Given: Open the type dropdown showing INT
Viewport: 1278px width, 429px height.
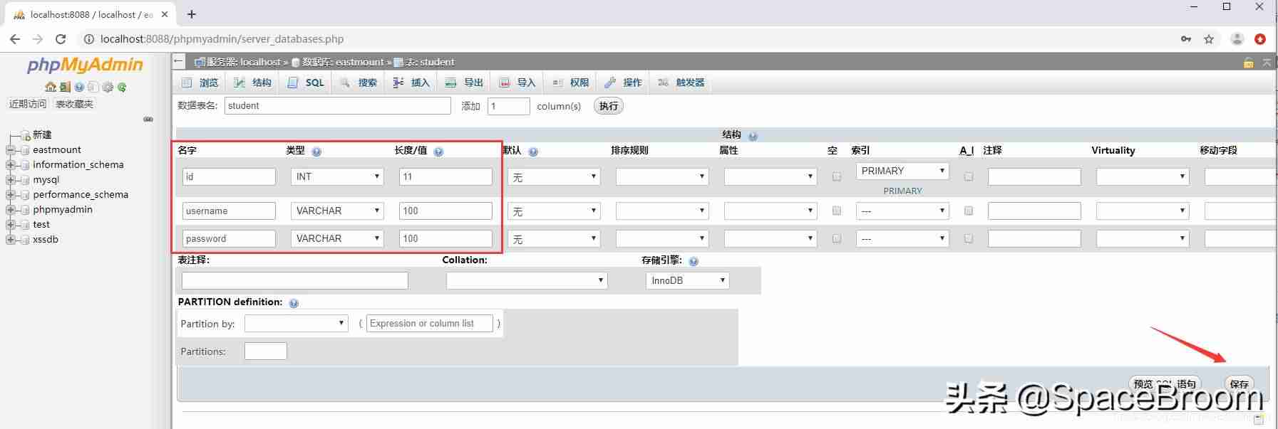Looking at the screenshot, I should (x=337, y=176).
